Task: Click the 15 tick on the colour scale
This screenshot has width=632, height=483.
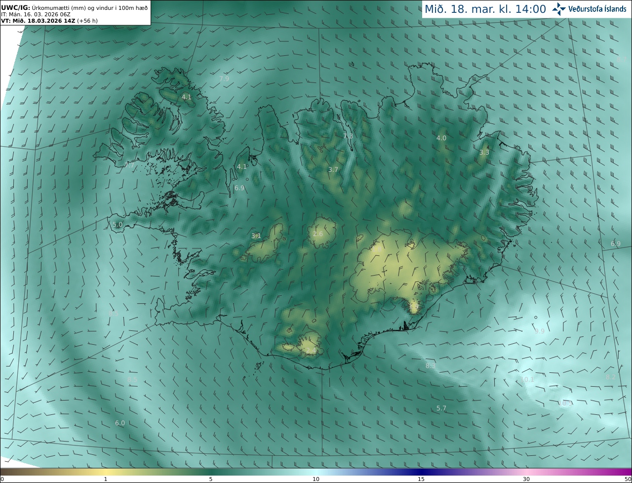Action: coord(421,479)
